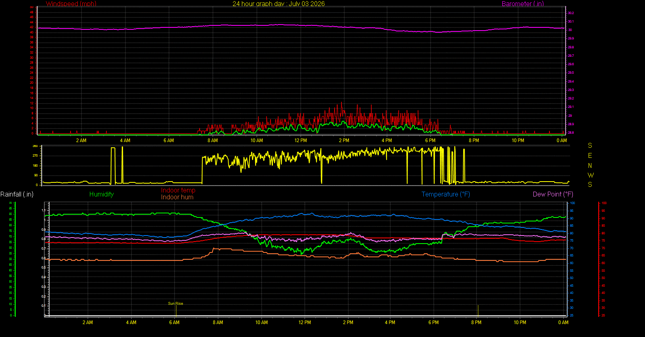This screenshot has width=645, height=337.
Task: Click the 24 hour graph day title
Action: click(279, 4)
